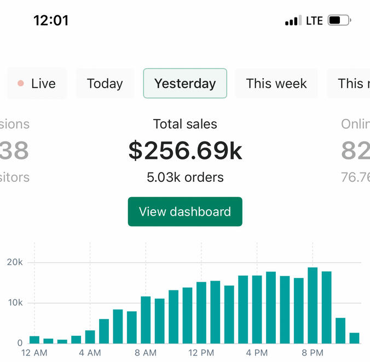Switch to the Live tab
Image resolution: width=370 pixels, height=362 pixels.
pos(37,84)
